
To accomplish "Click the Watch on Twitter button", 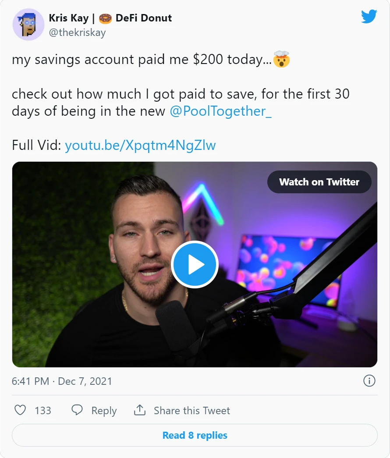I will point(319,182).
